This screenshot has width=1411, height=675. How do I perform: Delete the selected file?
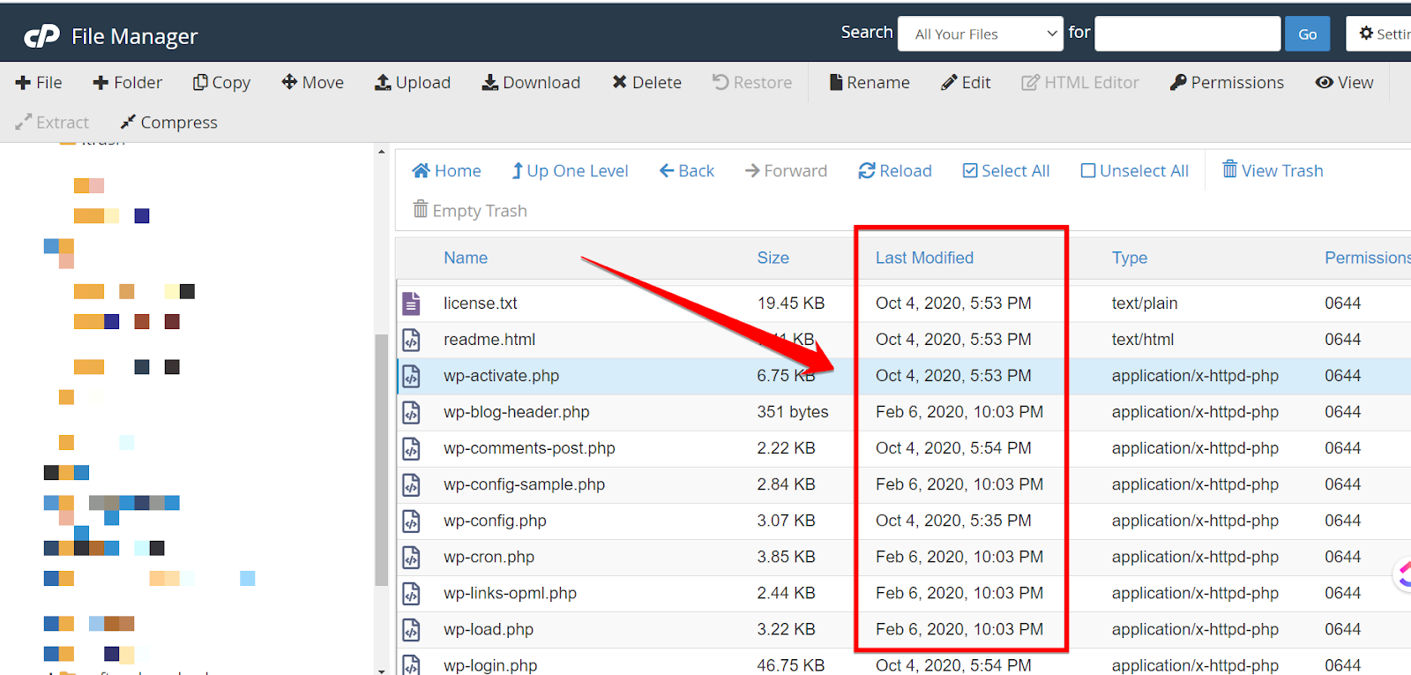pyautogui.click(x=646, y=82)
